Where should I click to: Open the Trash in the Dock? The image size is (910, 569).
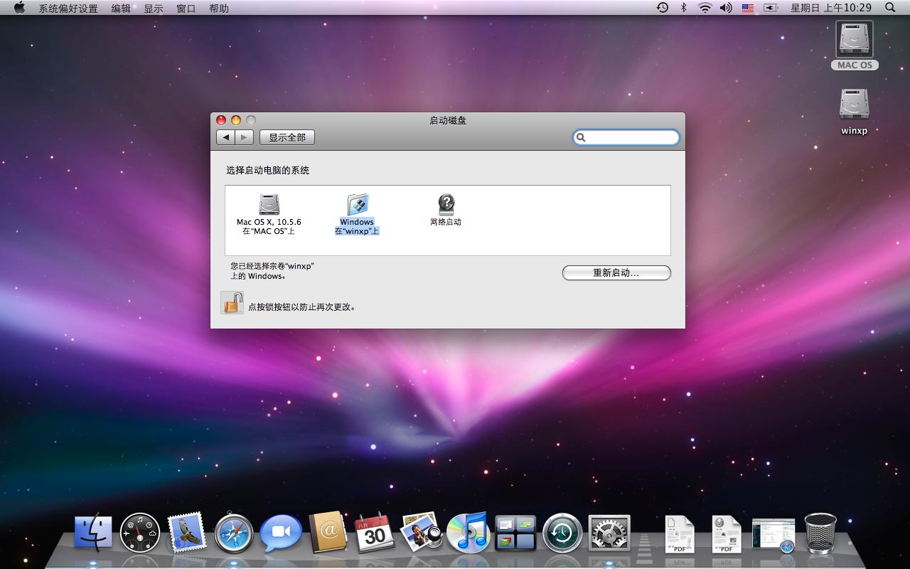(x=820, y=533)
